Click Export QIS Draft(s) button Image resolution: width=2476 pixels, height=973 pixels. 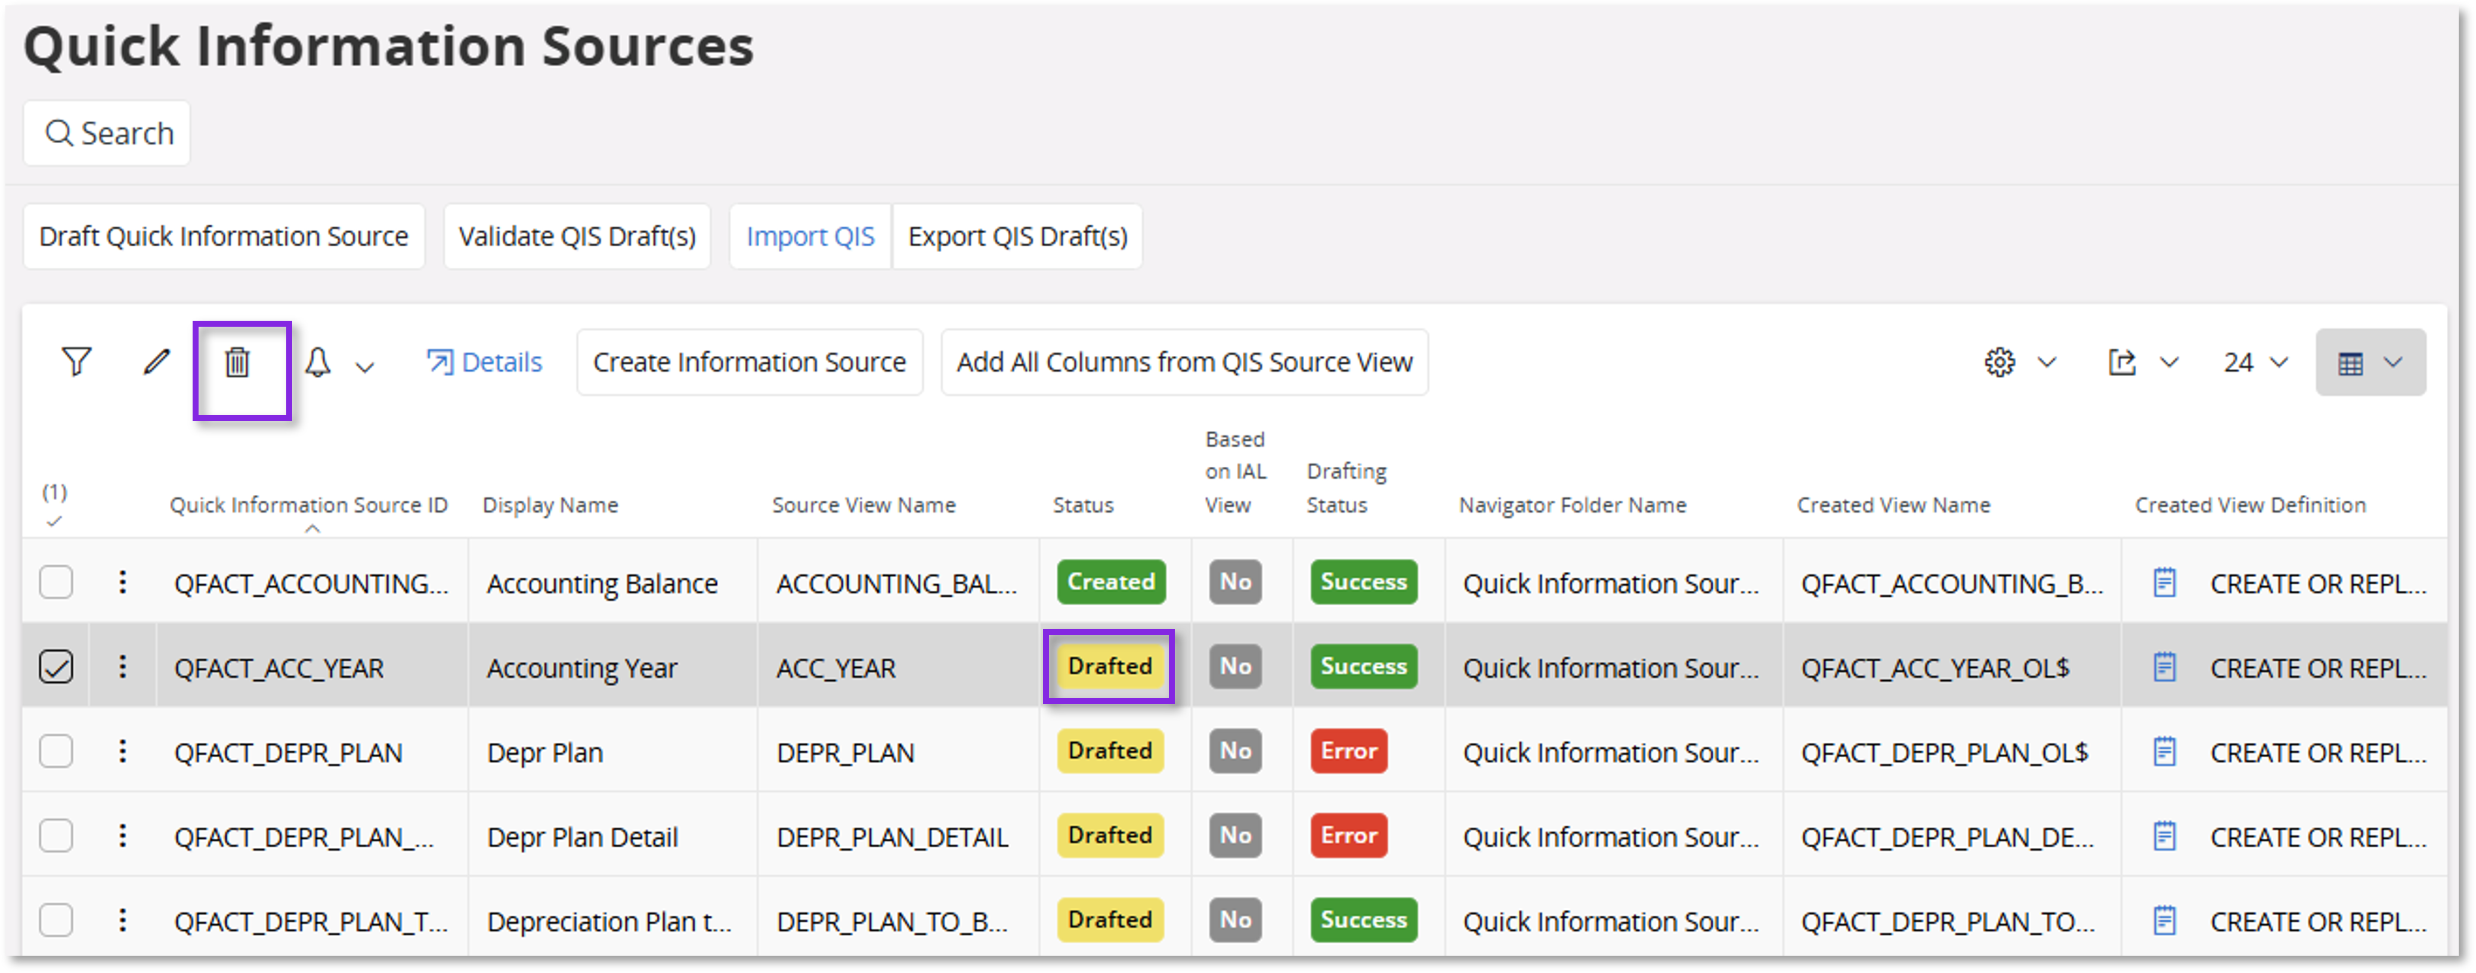pos(1017,235)
